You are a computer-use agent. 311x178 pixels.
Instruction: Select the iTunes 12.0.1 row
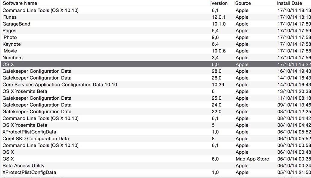[x=156, y=17]
